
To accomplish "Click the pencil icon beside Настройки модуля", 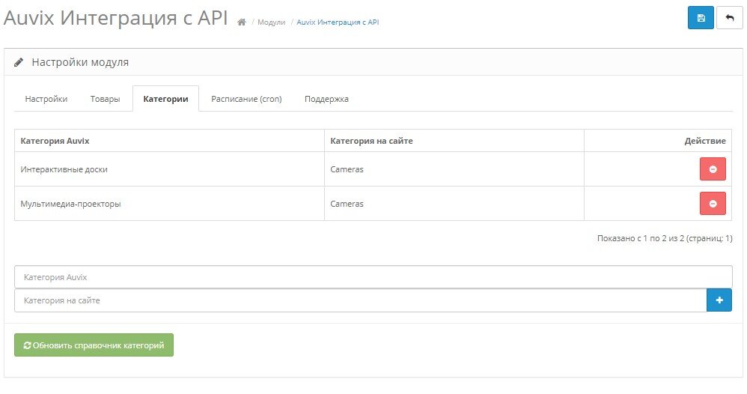I will click(x=19, y=62).
